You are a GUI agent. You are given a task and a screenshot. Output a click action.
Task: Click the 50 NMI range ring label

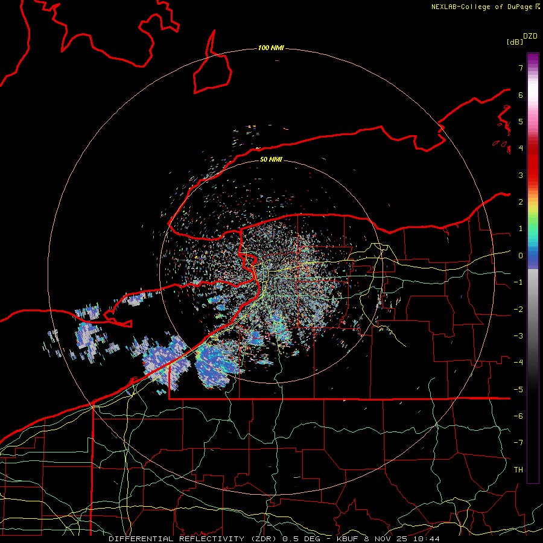point(271,159)
